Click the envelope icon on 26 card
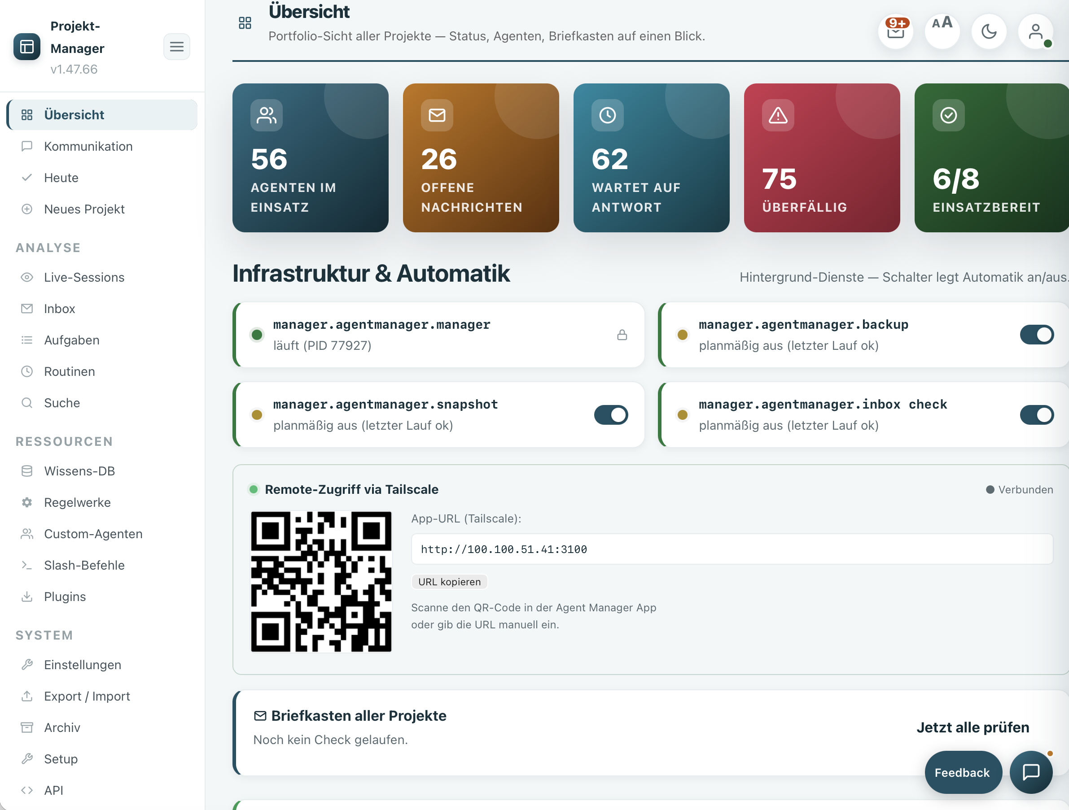 437,115
